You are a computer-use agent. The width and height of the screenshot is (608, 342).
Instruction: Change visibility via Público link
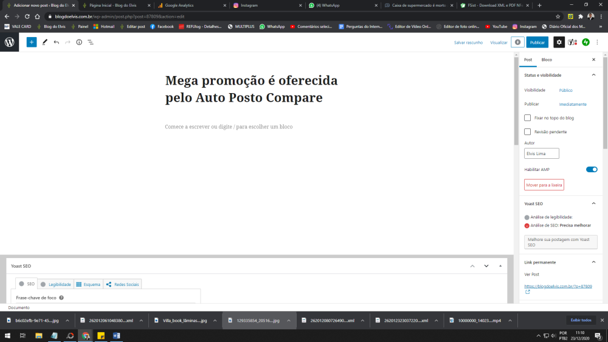(565, 91)
